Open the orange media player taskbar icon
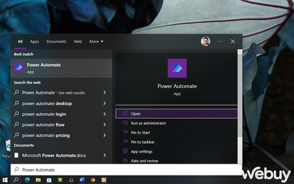The width and height of the screenshot is (294, 184). coord(104,180)
